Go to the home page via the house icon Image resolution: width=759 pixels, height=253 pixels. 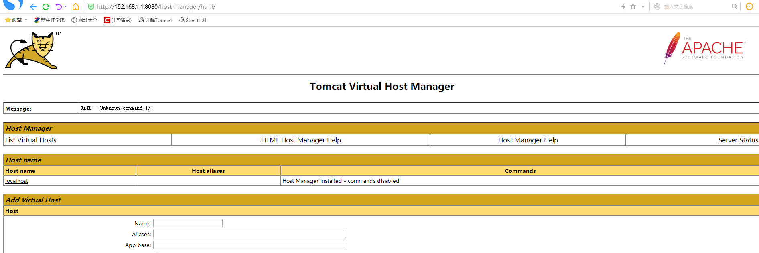pyautogui.click(x=75, y=7)
